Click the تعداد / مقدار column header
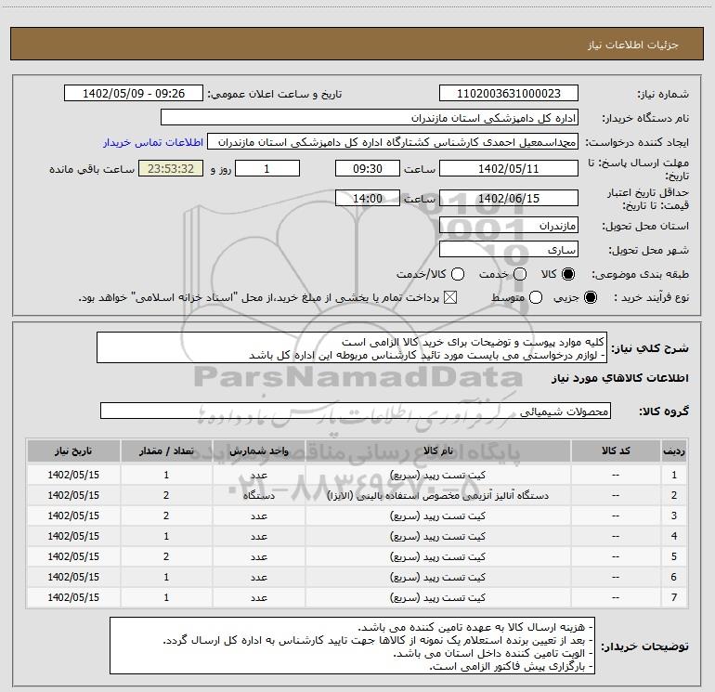Screen dimensions: 715x692 click(166, 451)
